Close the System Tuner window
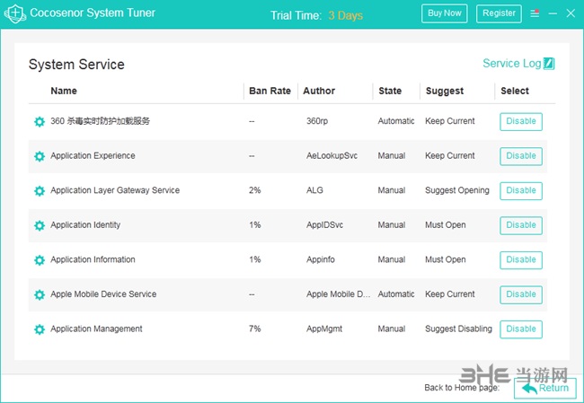 pyautogui.click(x=571, y=13)
